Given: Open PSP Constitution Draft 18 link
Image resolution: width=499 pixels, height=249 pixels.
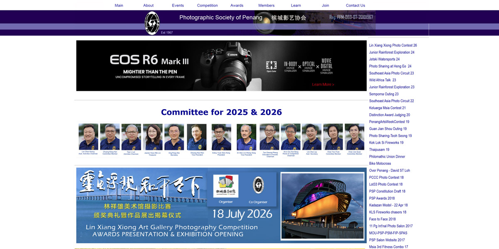Looking at the screenshot, I should pyautogui.click(x=387, y=191).
